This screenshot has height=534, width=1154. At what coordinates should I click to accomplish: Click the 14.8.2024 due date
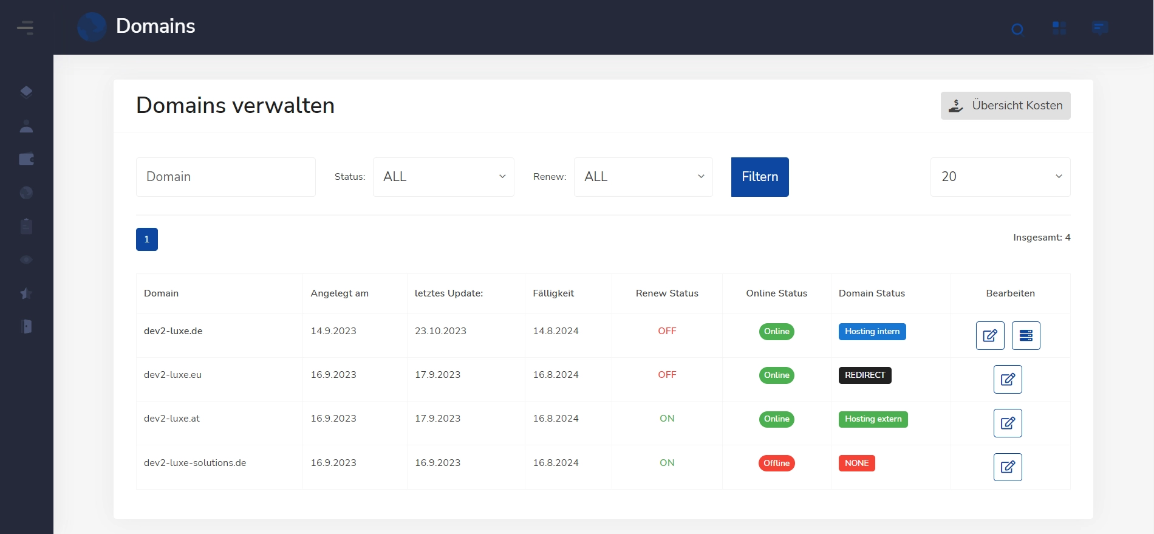(x=556, y=331)
